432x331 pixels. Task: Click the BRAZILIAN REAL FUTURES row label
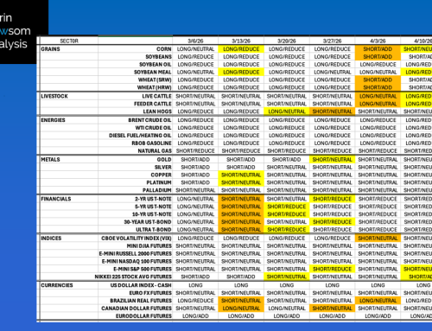141,301
